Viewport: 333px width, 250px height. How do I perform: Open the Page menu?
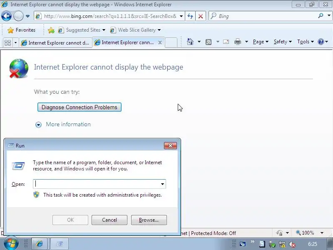pos(261,42)
